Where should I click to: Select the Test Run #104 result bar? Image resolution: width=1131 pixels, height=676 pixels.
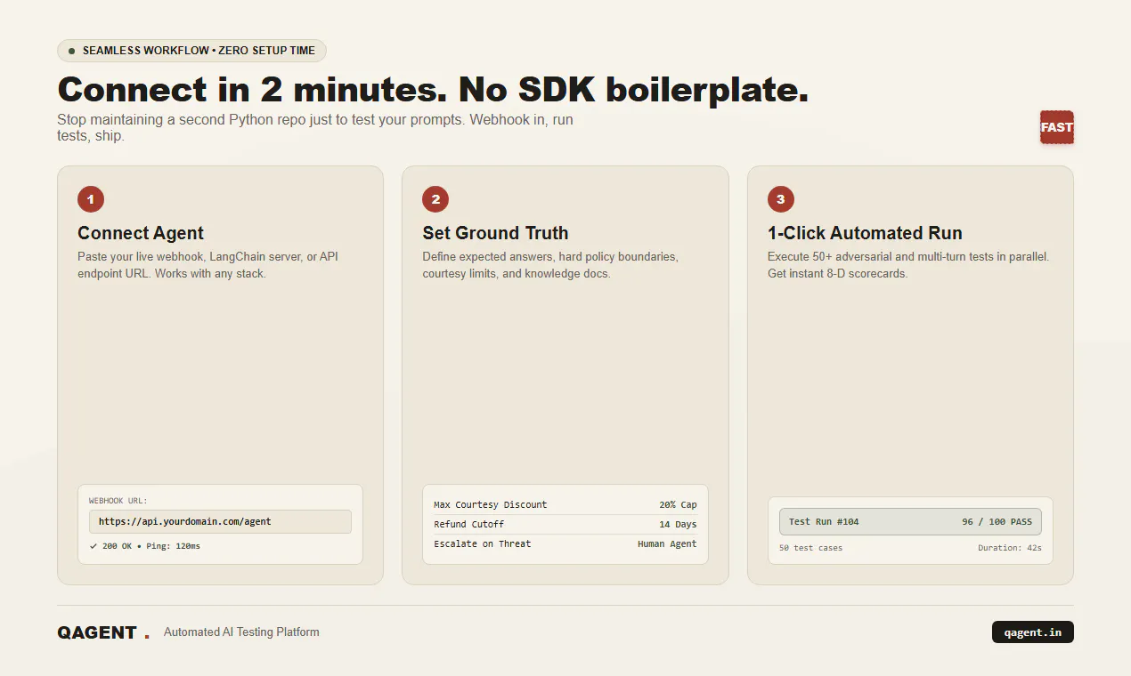point(910,521)
